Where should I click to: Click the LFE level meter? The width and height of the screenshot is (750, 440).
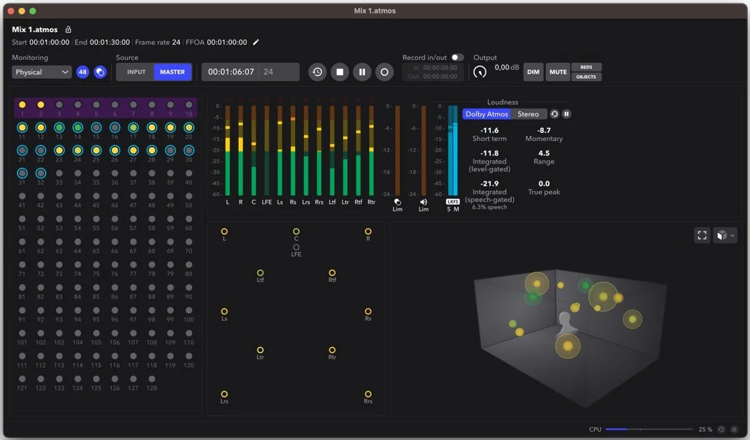(x=266, y=150)
